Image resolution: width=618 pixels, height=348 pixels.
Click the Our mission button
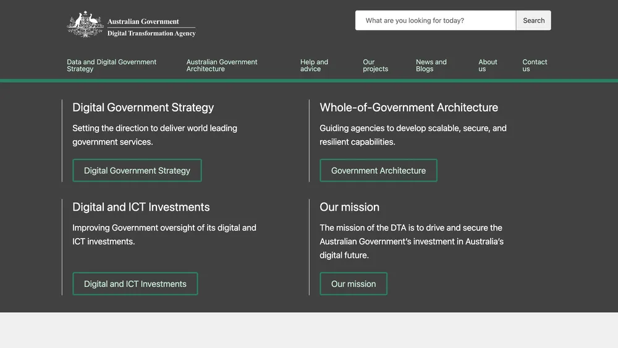point(353,284)
